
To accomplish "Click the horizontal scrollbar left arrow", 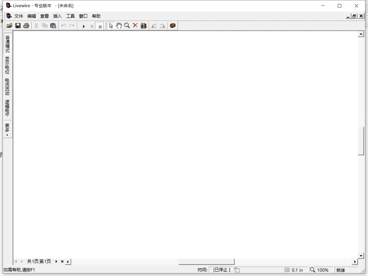I will click(68, 262).
